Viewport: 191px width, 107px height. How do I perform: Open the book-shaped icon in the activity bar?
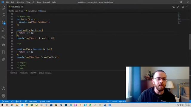click(x=3, y=52)
